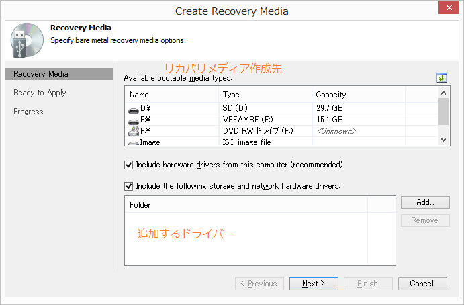Click the Folder column header
The image size is (464, 305).
click(246, 205)
